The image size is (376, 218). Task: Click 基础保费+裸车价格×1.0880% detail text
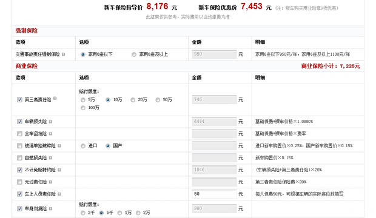pos(284,122)
